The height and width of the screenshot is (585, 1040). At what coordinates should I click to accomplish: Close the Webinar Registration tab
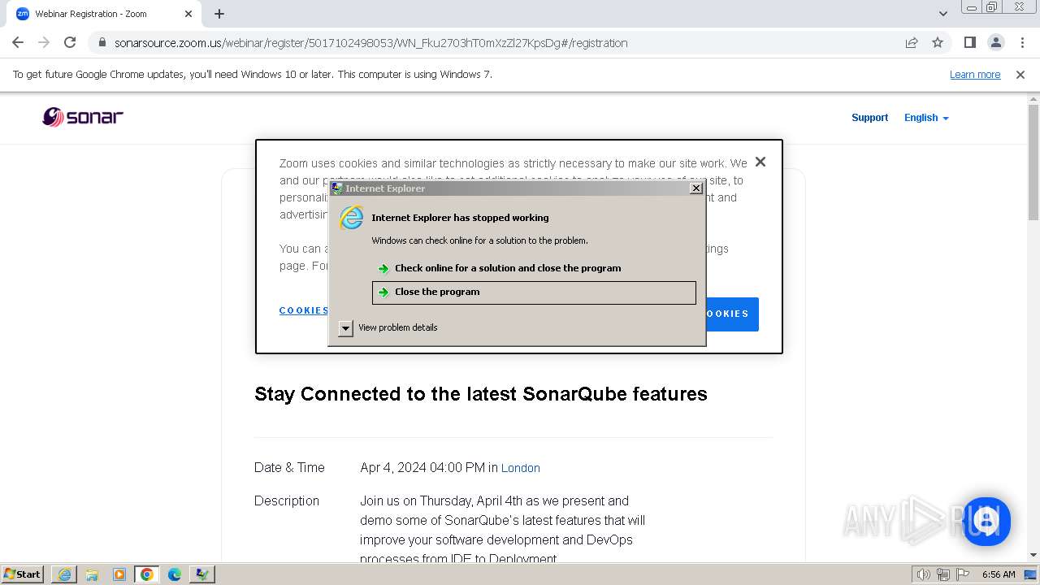(188, 14)
